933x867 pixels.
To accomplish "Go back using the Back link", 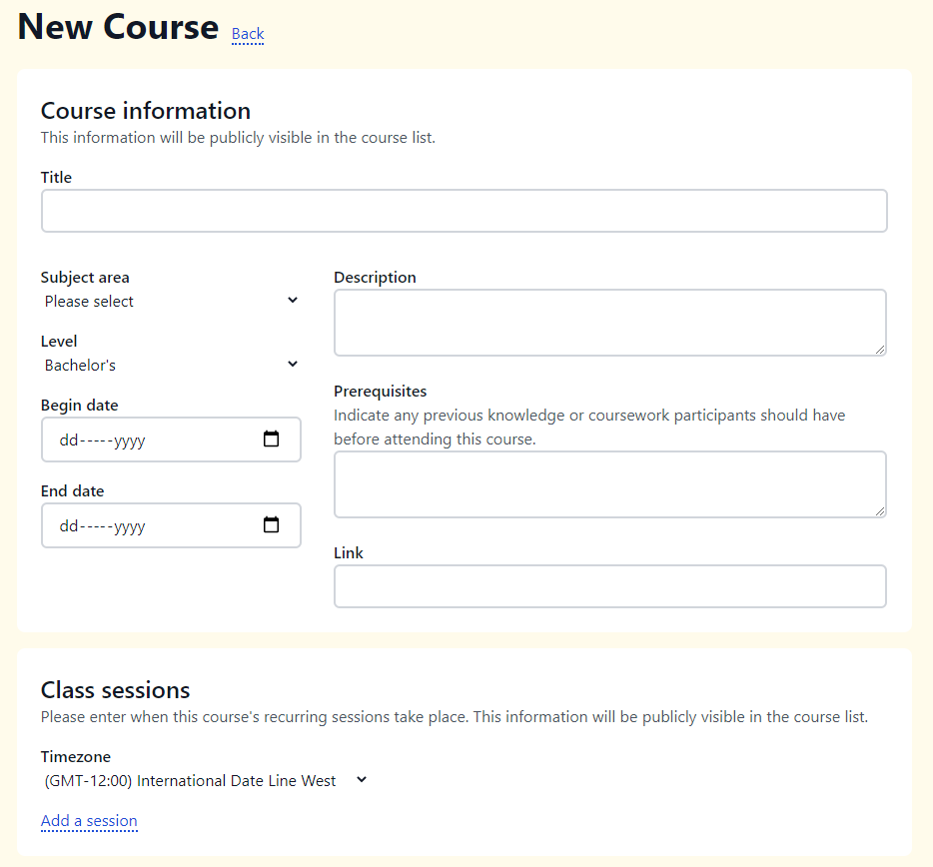I will (x=247, y=33).
